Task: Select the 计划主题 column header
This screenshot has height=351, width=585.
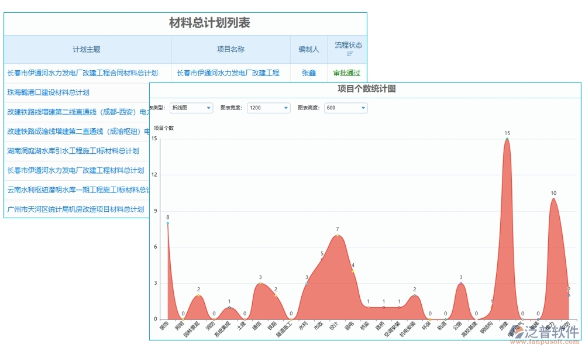Action: click(x=87, y=49)
